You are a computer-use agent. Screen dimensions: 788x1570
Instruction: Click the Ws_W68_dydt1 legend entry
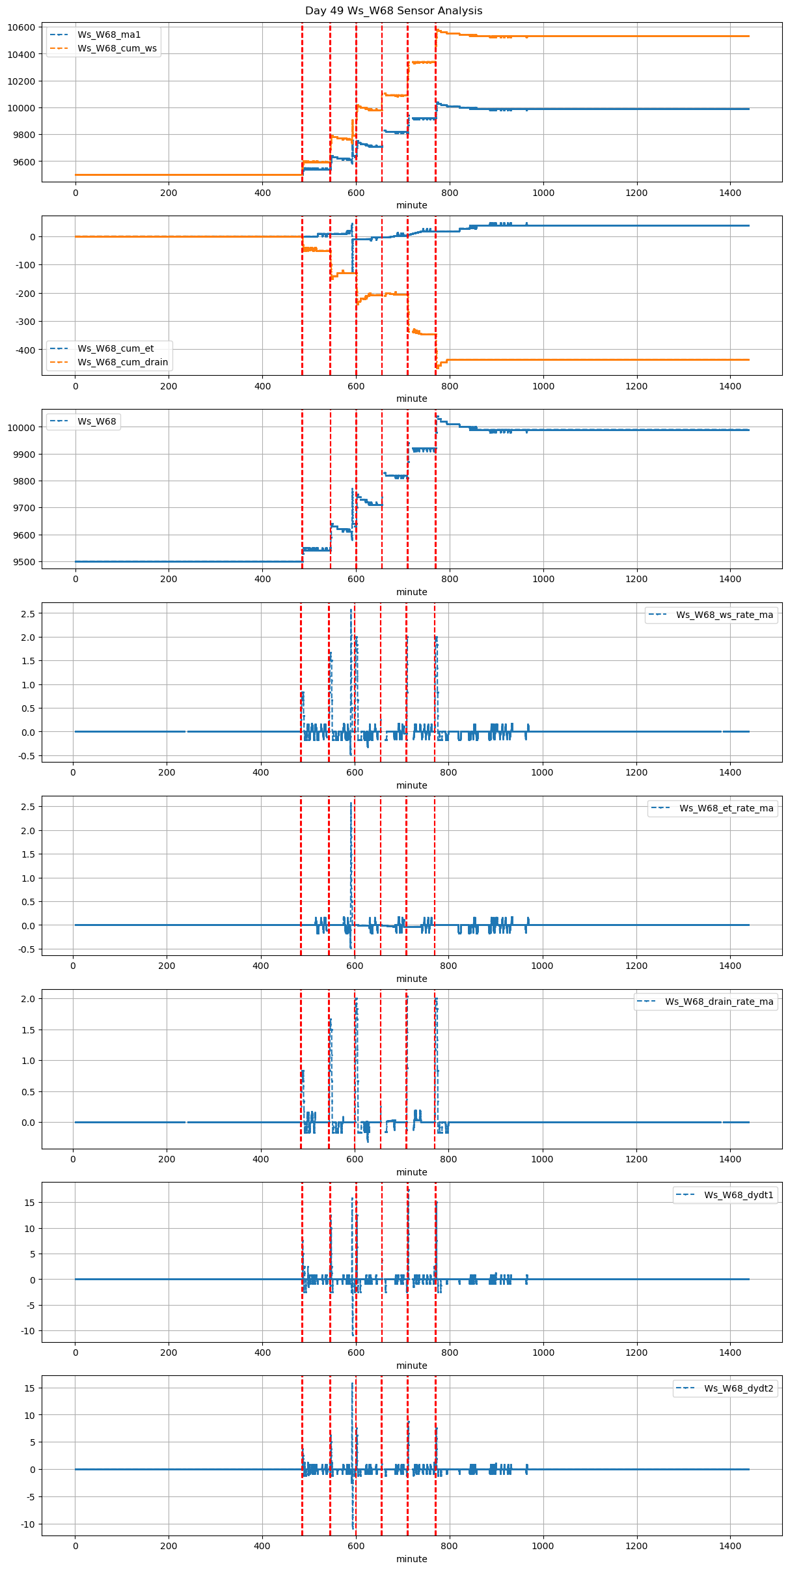click(739, 1195)
